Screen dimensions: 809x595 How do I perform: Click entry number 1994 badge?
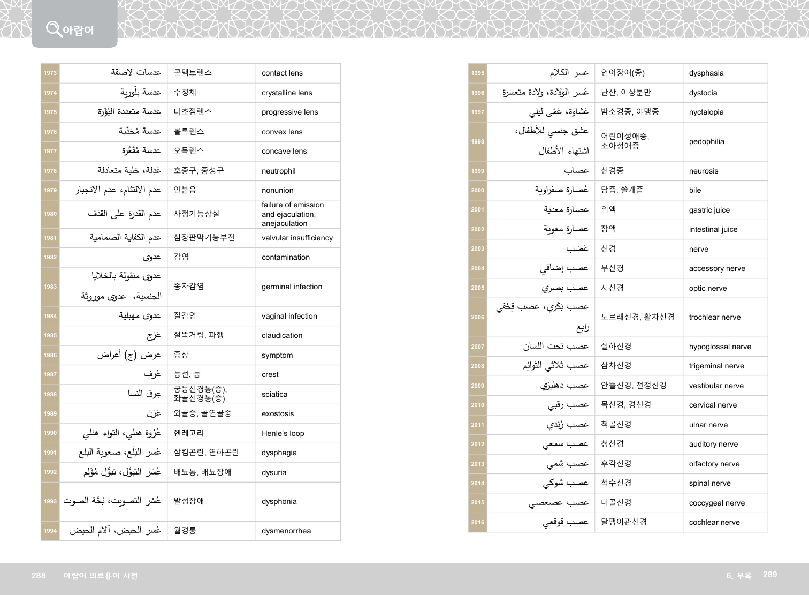tap(50, 531)
